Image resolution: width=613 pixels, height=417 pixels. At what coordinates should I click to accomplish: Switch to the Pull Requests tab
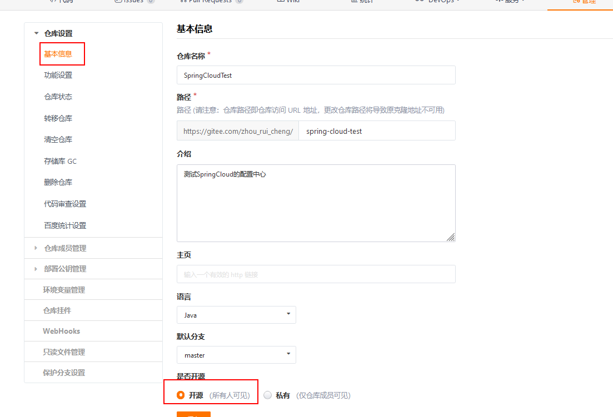point(211,2)
